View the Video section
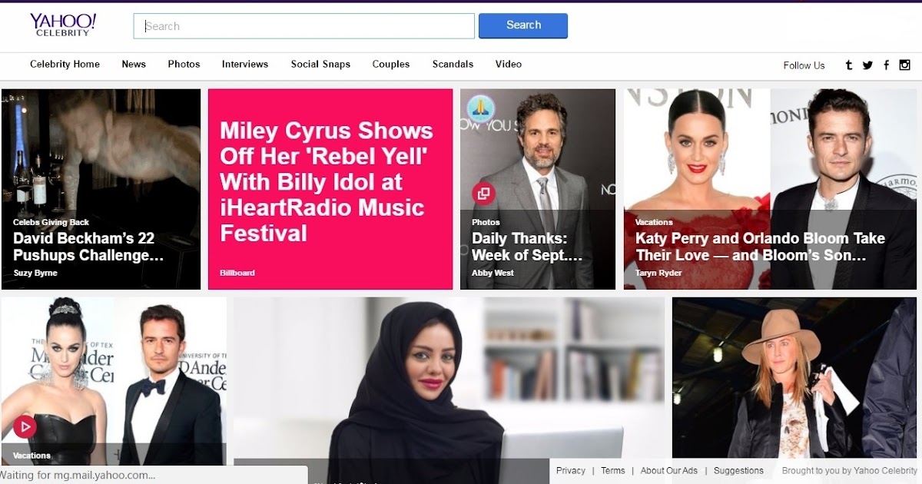 [508, 65]
